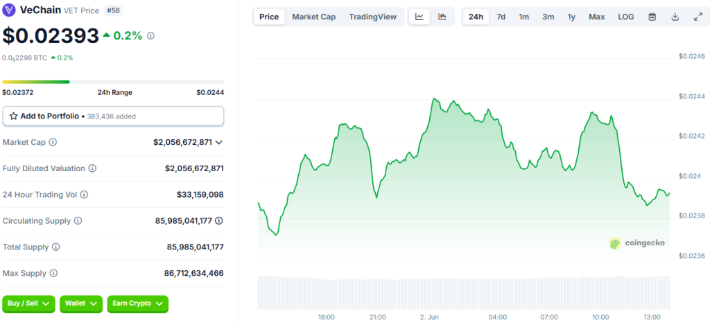Click the volume bars below the chart
This screenshot has height=325, width=710.
(x=464, y=292)
